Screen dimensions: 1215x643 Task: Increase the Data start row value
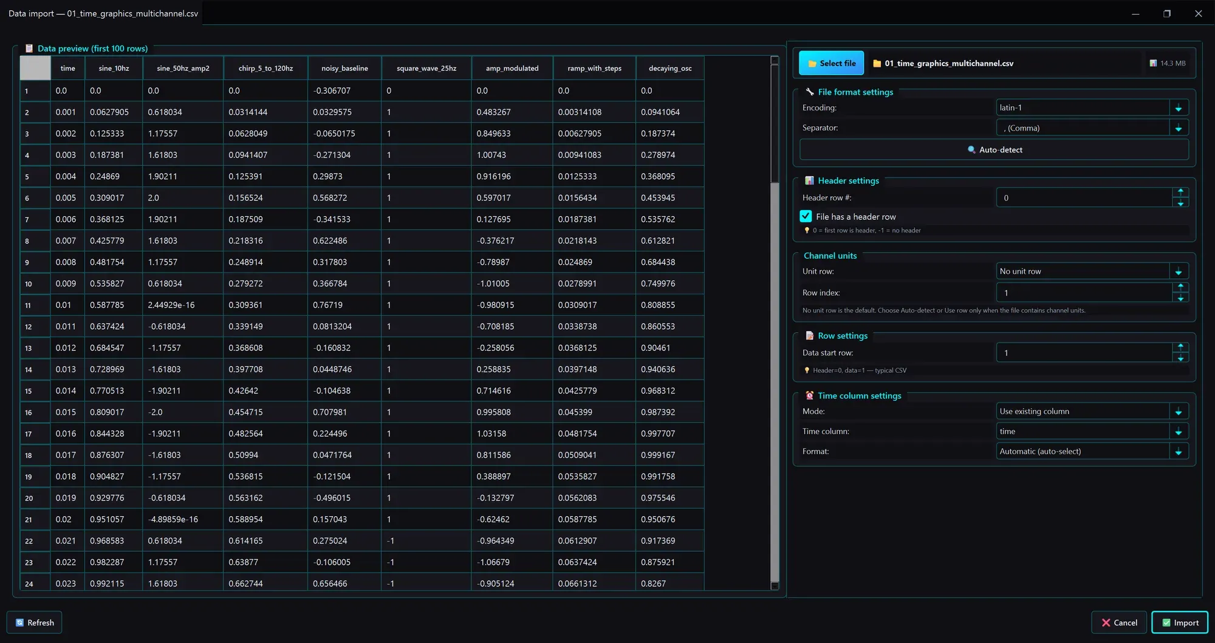click(1180, 347)
